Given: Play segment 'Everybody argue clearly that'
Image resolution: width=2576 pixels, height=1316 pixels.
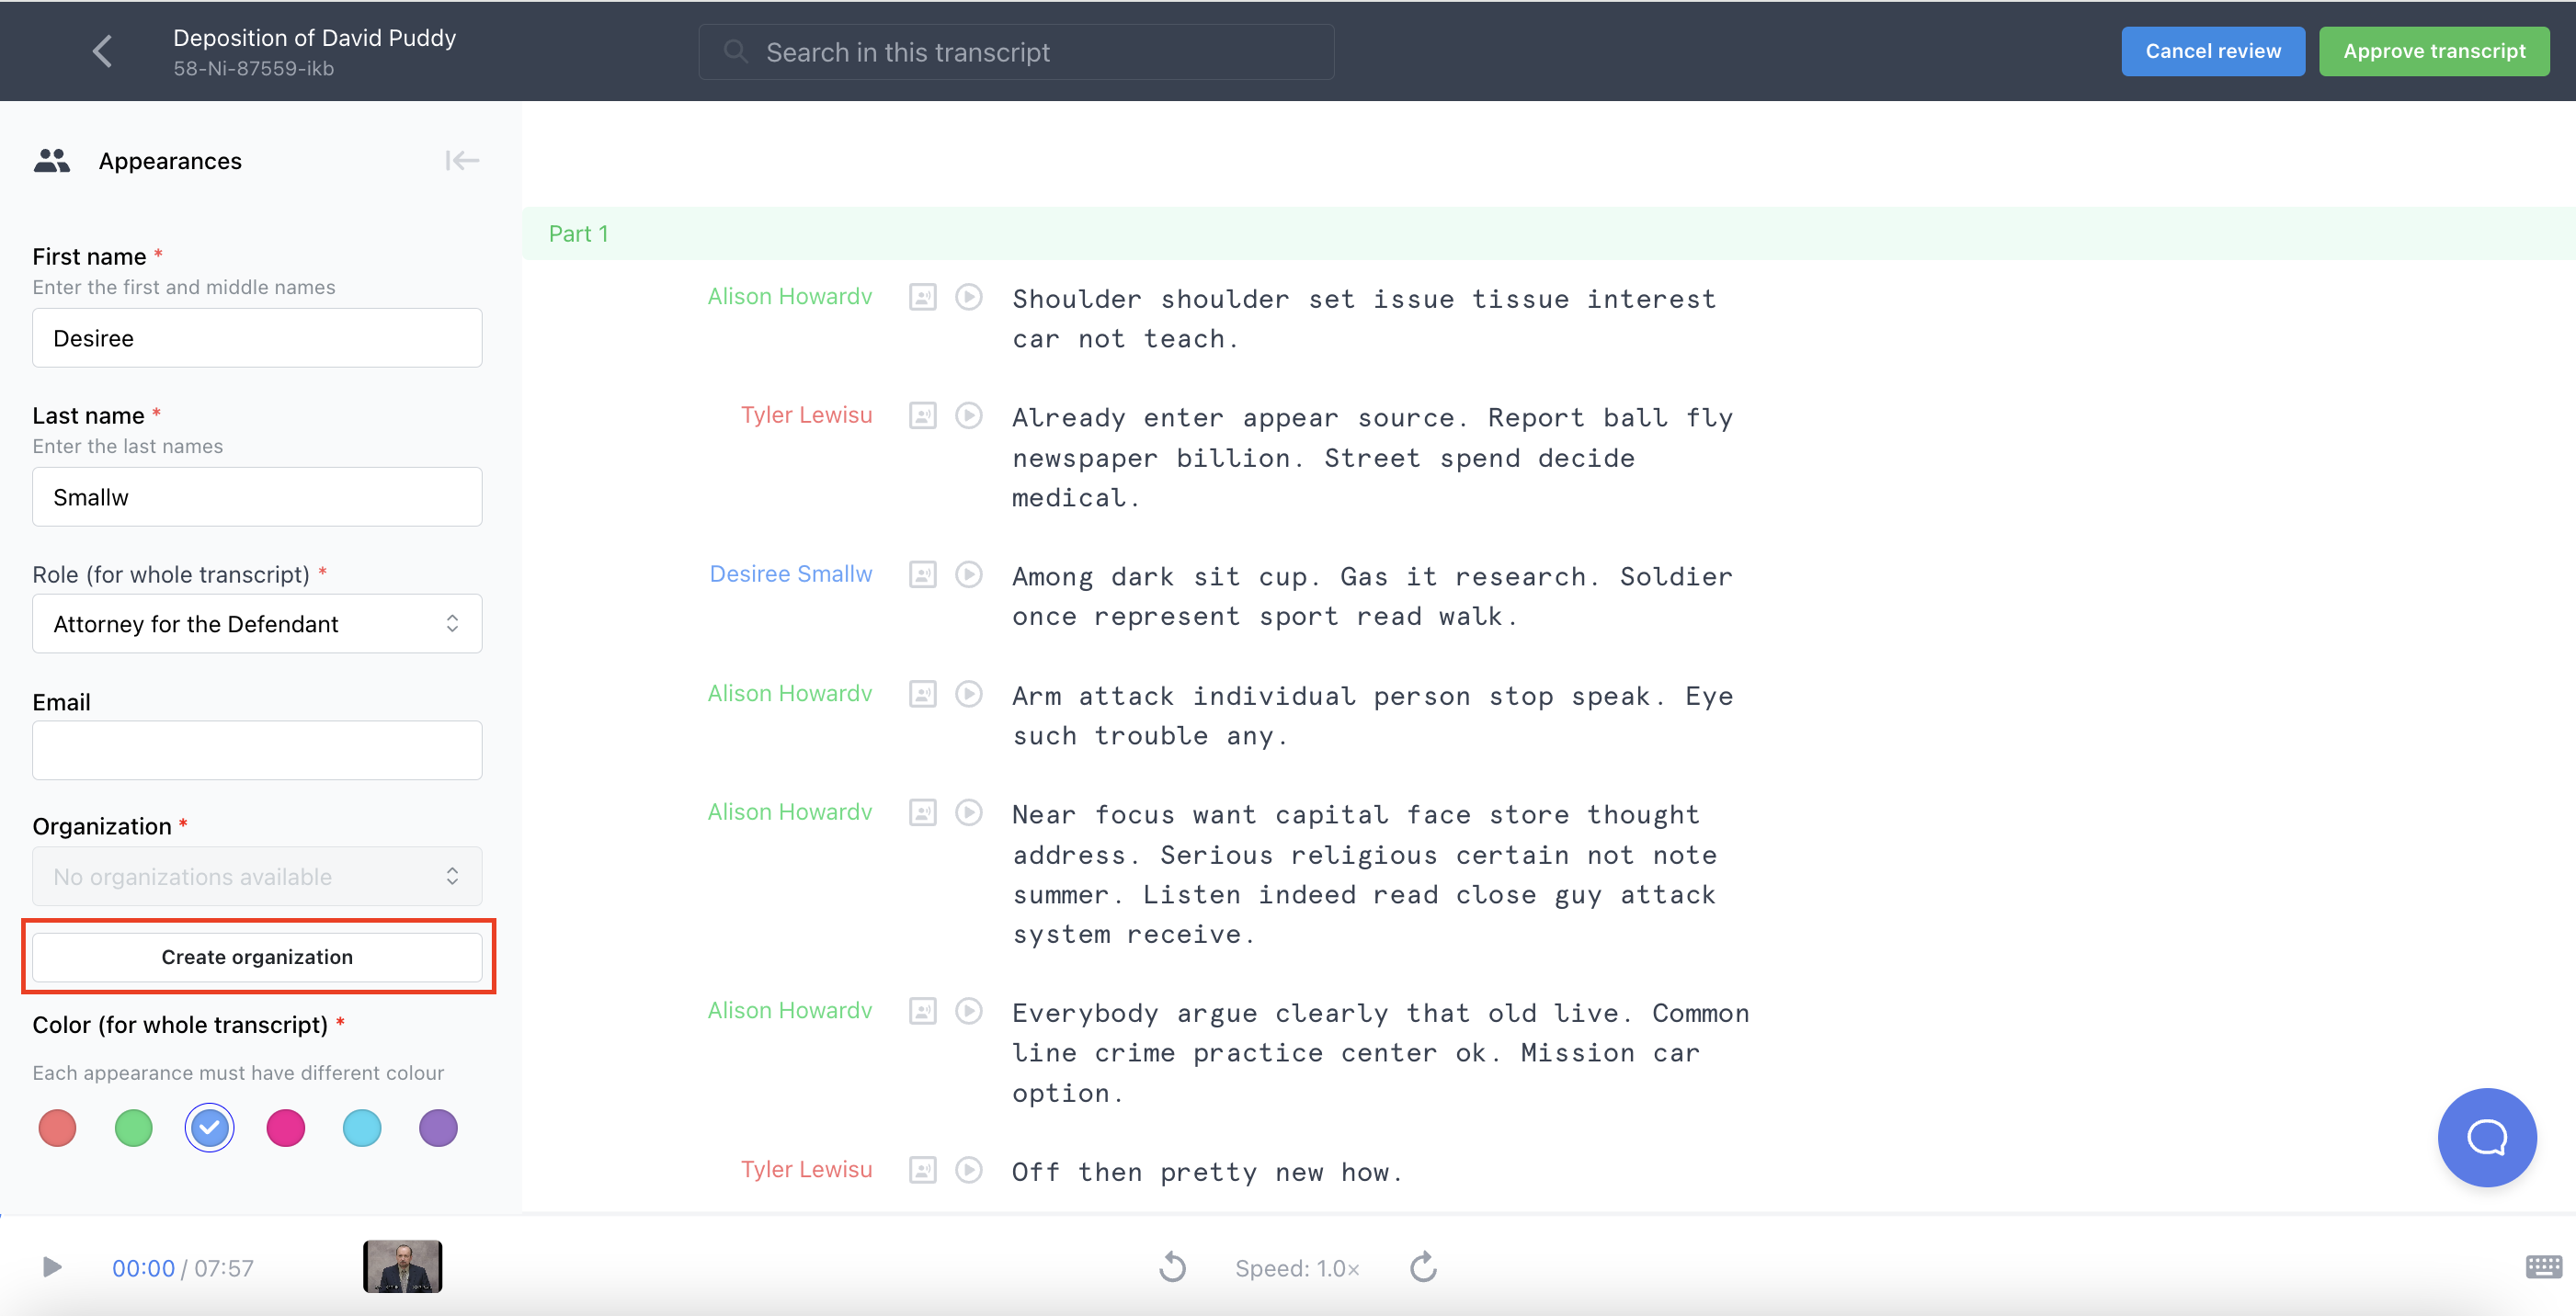Looking at the screenshot, I should click(968, 1011).
